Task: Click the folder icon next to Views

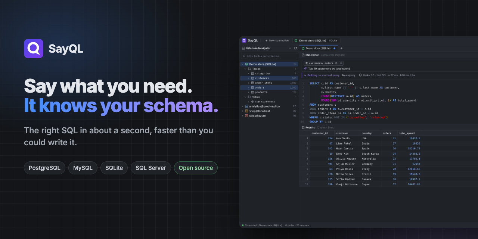Action: click(249, 97)
